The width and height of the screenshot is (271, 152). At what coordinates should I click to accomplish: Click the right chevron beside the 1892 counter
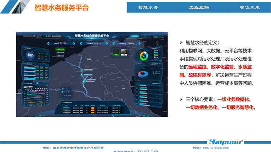[139, 43]
